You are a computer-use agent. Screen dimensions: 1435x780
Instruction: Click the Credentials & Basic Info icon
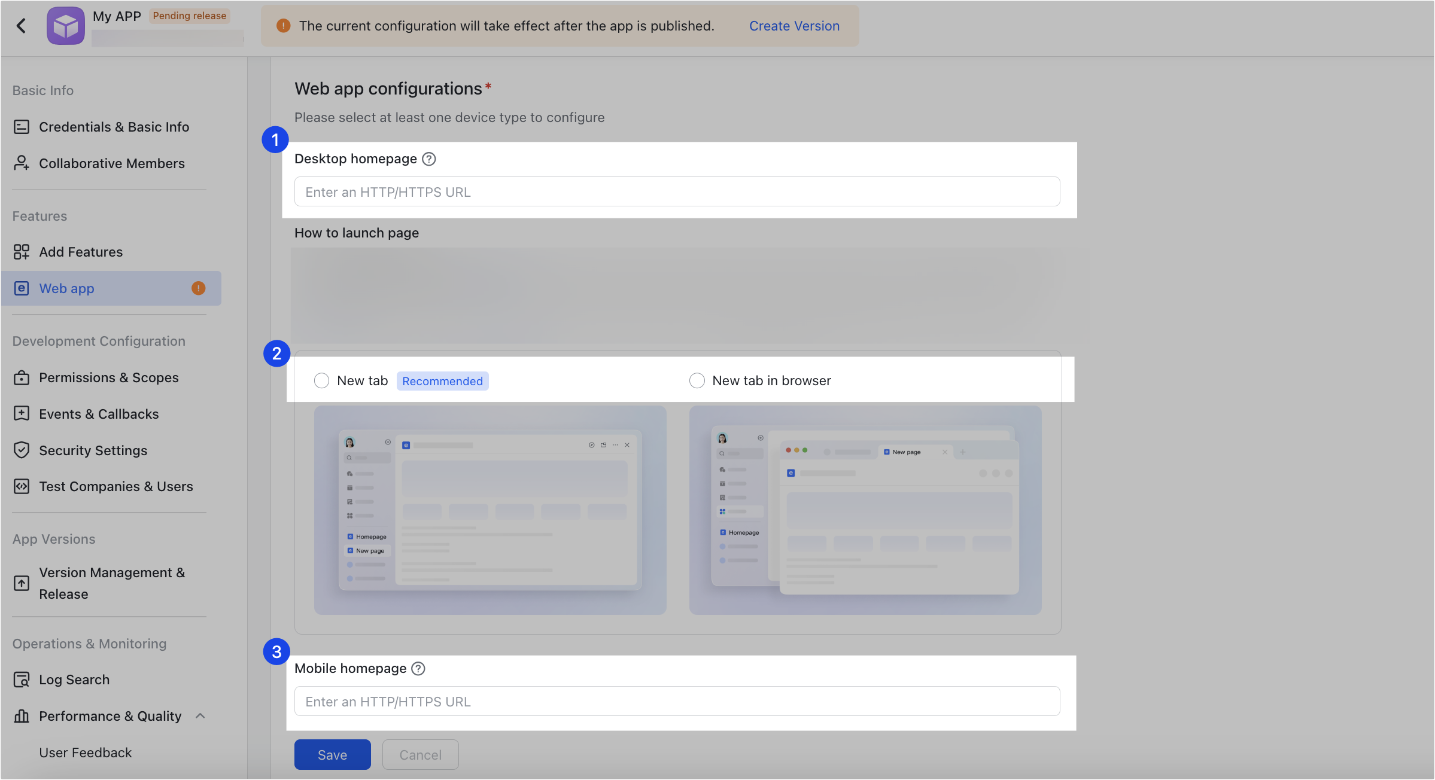(x=22, y=127)
